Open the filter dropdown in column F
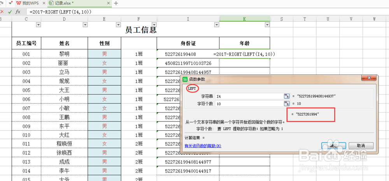The image size is (389, 181). click(154, 25)
